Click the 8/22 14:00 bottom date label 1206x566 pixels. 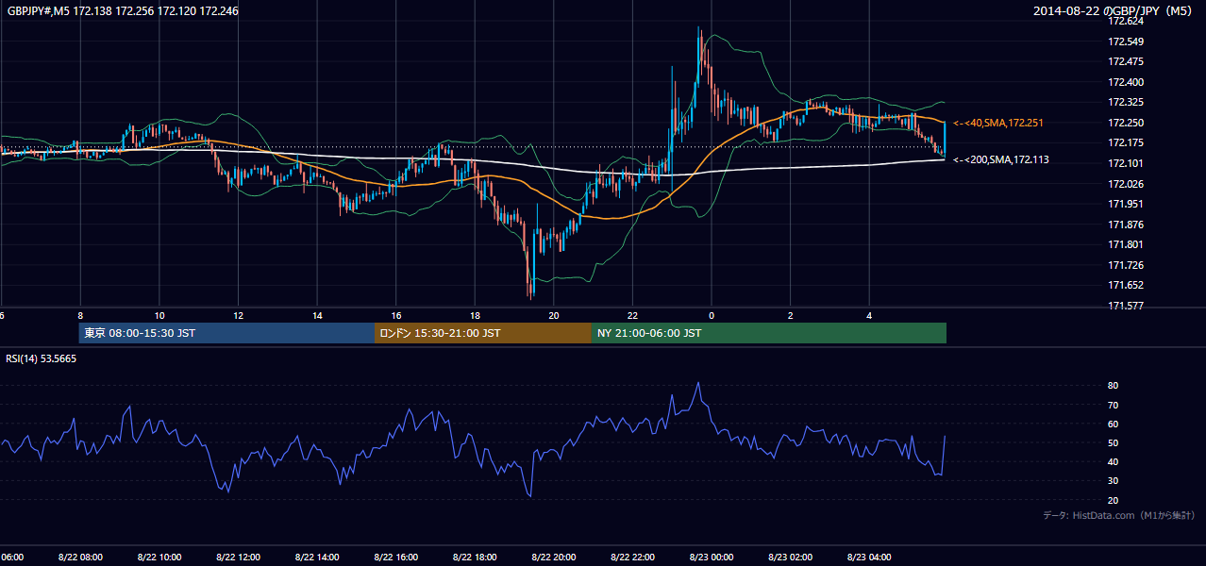317,558
